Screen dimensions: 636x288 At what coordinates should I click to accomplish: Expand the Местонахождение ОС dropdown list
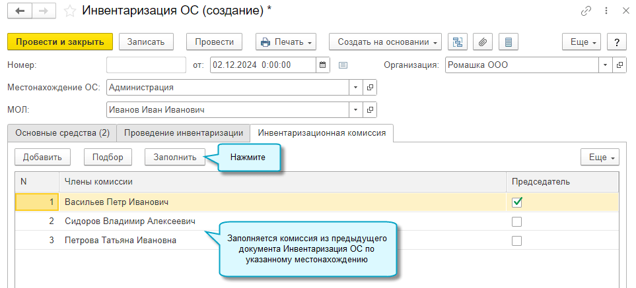356,87
